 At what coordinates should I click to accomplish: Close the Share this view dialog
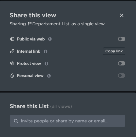pyautogui.click(x=122, y=15)
